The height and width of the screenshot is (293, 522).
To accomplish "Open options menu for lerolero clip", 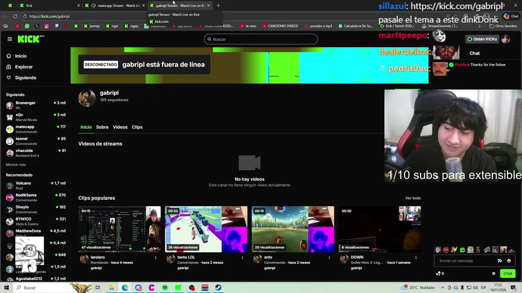I will tap(155, 258).
